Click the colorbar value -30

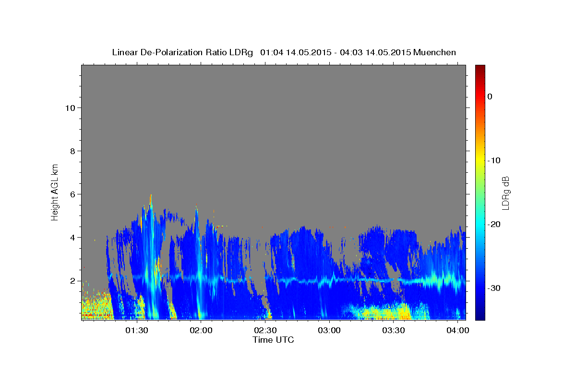coord(494,288)
